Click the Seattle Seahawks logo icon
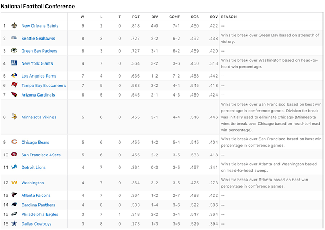 pyautogui.click(x=15, y=38)
